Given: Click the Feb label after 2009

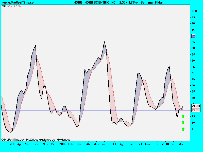Looking at the screenshot, I should point(71,144).
